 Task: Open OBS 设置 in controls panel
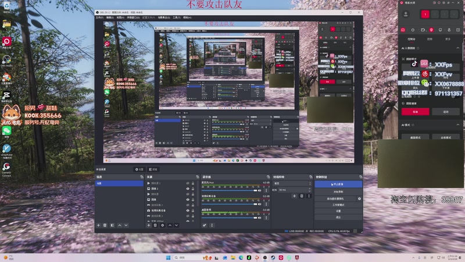[x=338, y=211]
